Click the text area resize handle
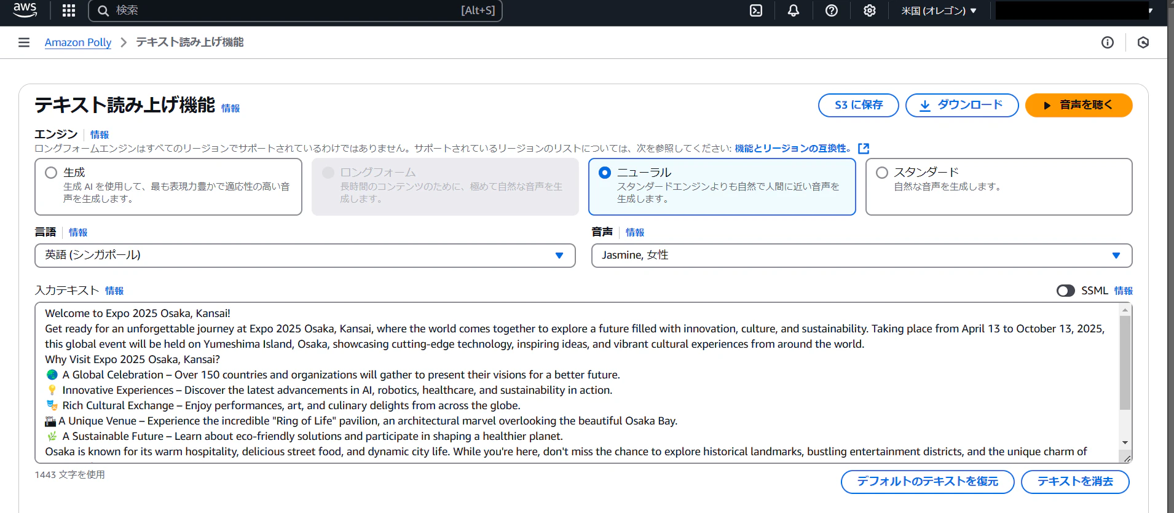 click(1127, 458)
